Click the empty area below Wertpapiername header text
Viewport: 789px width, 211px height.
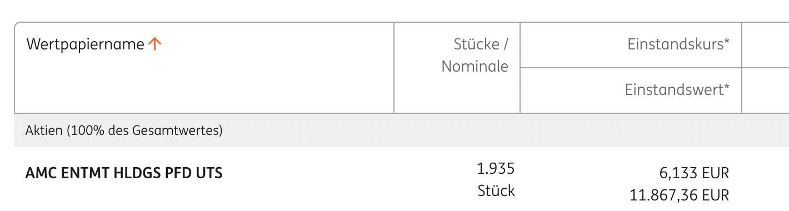click(x=204, y=84)
